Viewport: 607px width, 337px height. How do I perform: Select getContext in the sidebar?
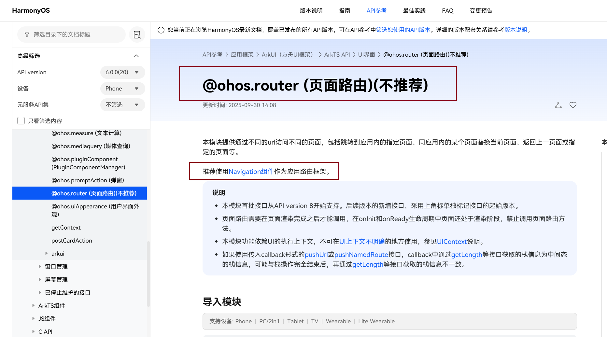(66, 228)
